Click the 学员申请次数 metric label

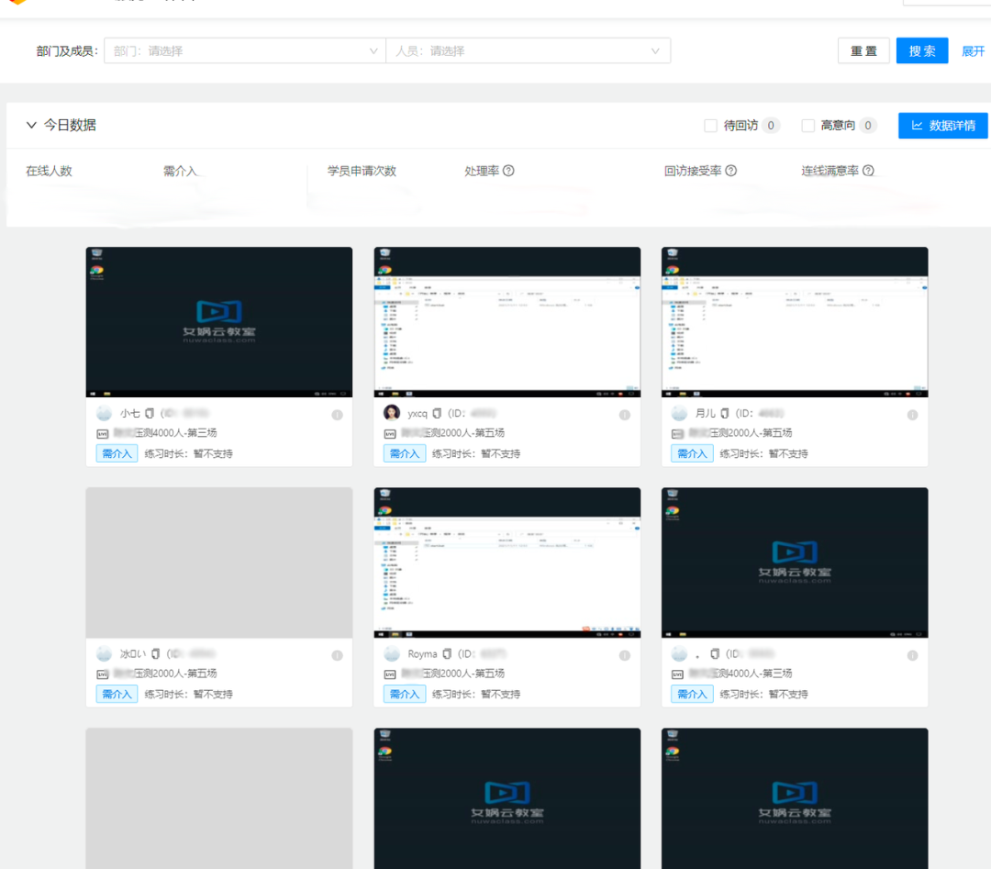tap(362, 171)
